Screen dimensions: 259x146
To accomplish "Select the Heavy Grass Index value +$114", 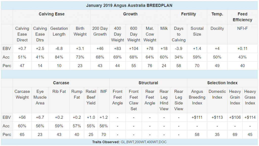I will point(250,117).
